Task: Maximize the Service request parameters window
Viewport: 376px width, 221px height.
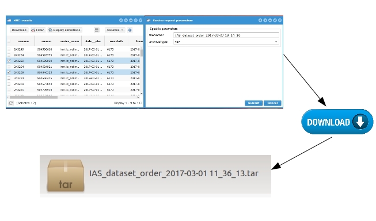Action: [275, 20]
